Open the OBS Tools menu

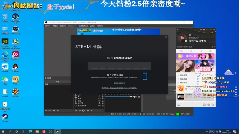click(92, 26)
